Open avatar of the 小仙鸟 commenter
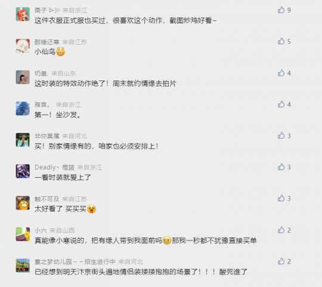The height and width of the screenshot is (287, 322). tap(23, 45)
